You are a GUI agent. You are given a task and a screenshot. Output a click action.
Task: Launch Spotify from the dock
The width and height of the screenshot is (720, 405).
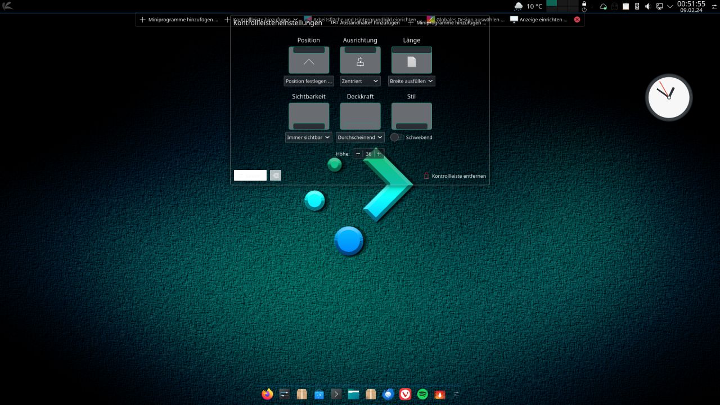pyautogui.click(x=422, y=394)
